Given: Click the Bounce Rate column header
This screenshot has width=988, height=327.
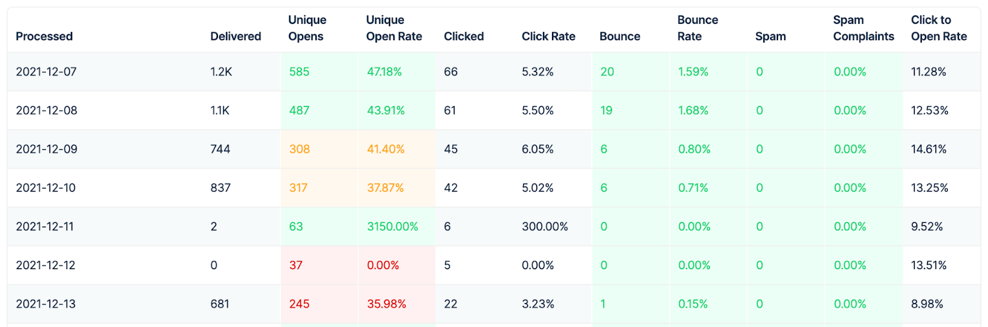Looking at the screenshot, I should click(697, 28).
